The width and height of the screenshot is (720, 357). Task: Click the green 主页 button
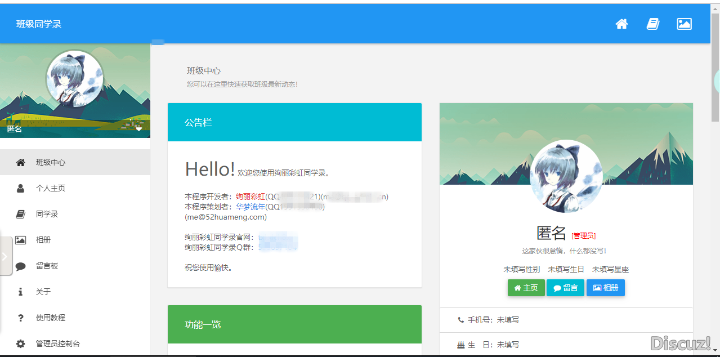(x=526, y=288)
